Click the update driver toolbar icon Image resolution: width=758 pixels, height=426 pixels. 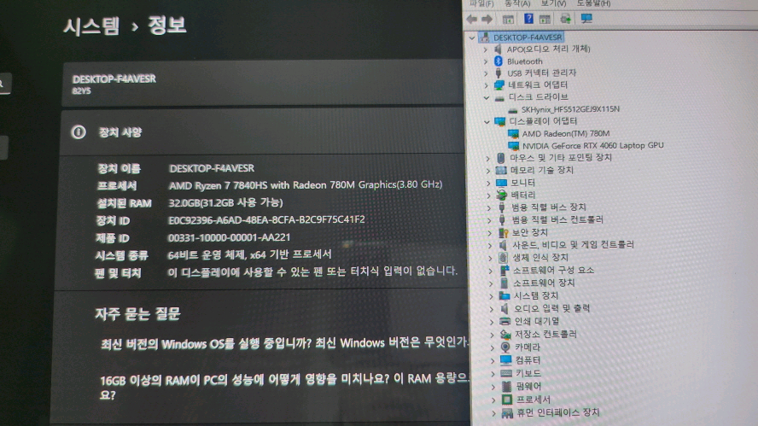(565, 19)
